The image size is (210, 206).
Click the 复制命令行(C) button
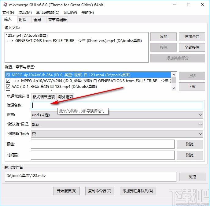click(100, 191)
